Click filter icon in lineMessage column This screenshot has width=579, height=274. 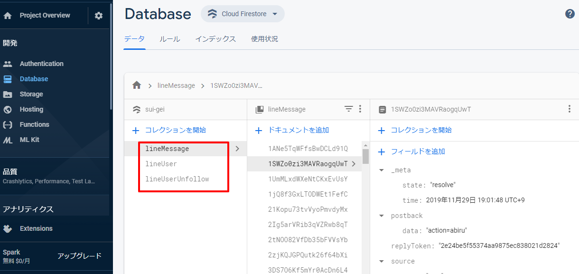tap(348, 109)
